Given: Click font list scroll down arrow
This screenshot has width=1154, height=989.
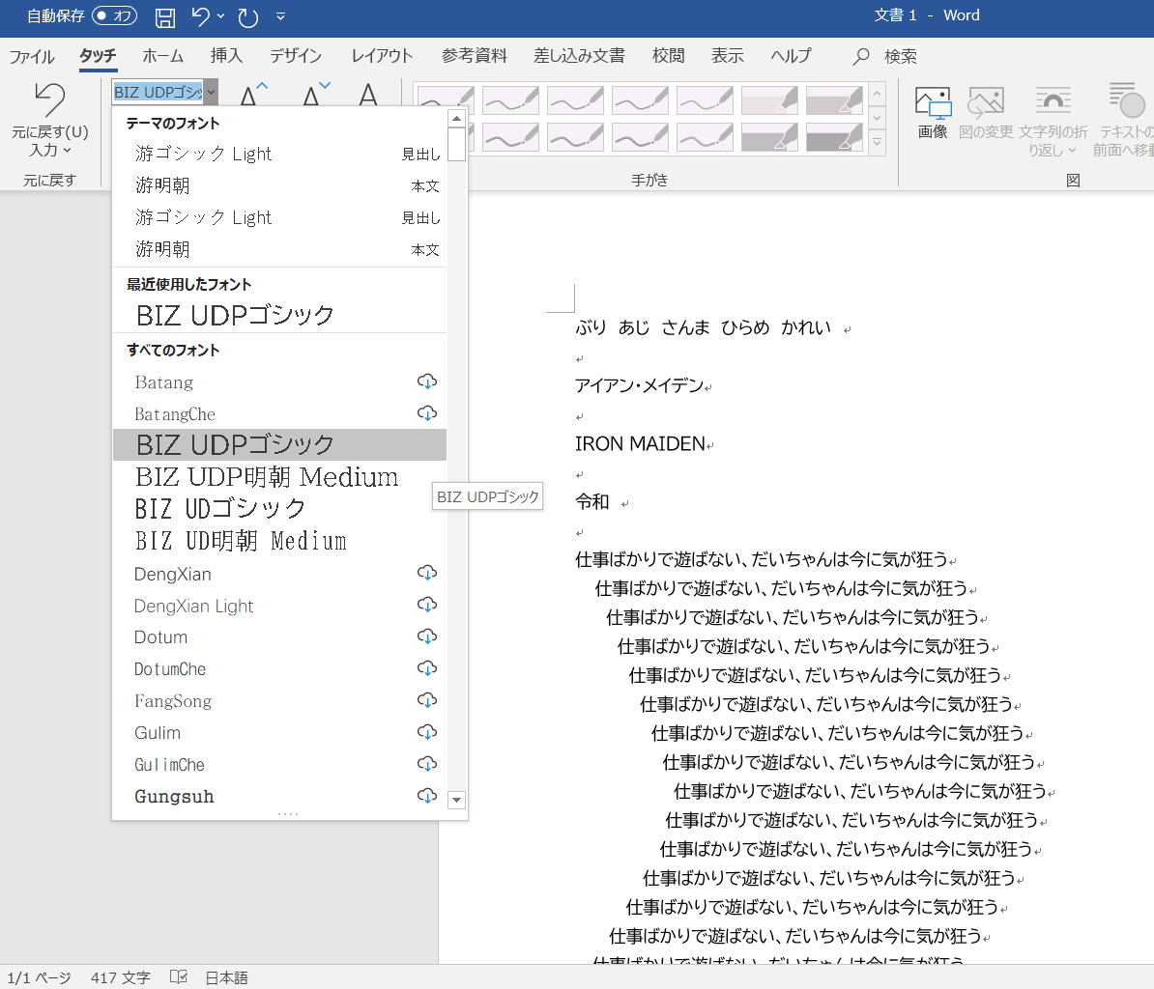Looking at the screenshot, I should pos(456,800).
